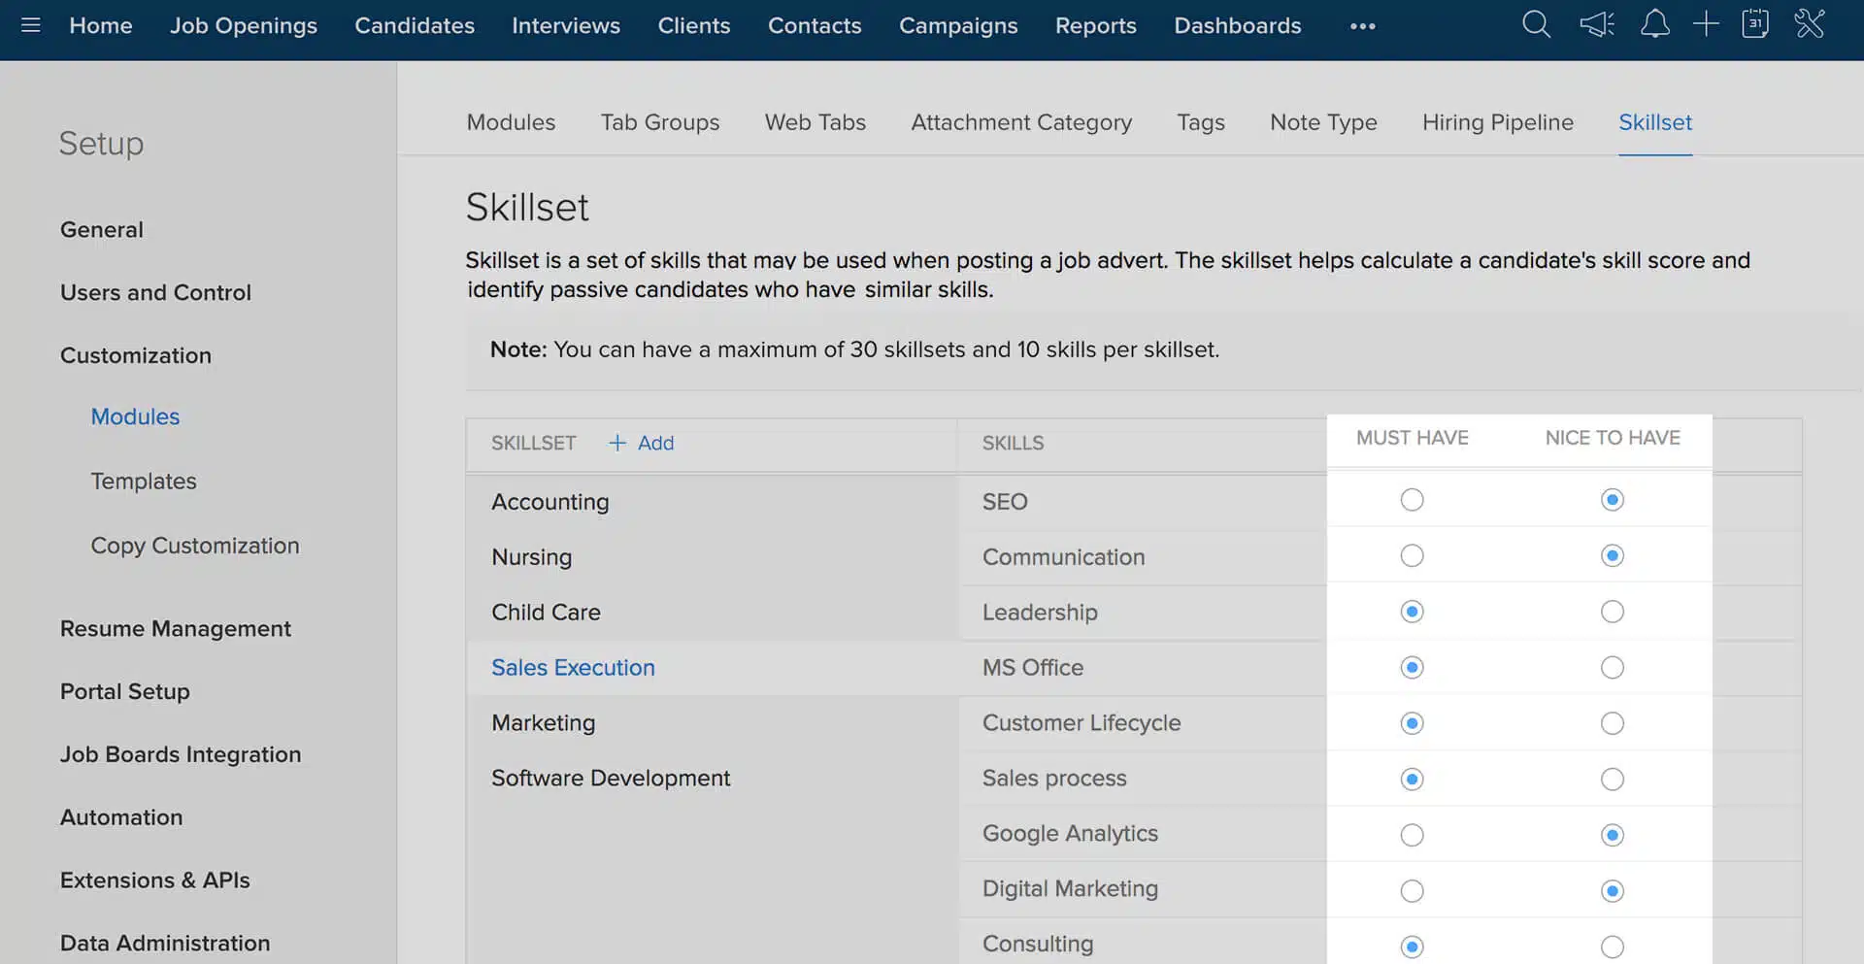Set Leadership to Nice To Have
The image size is (1864, 964).
[x=1612, y=612]
